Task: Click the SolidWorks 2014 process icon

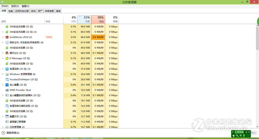Action: [x=7, y=37]
